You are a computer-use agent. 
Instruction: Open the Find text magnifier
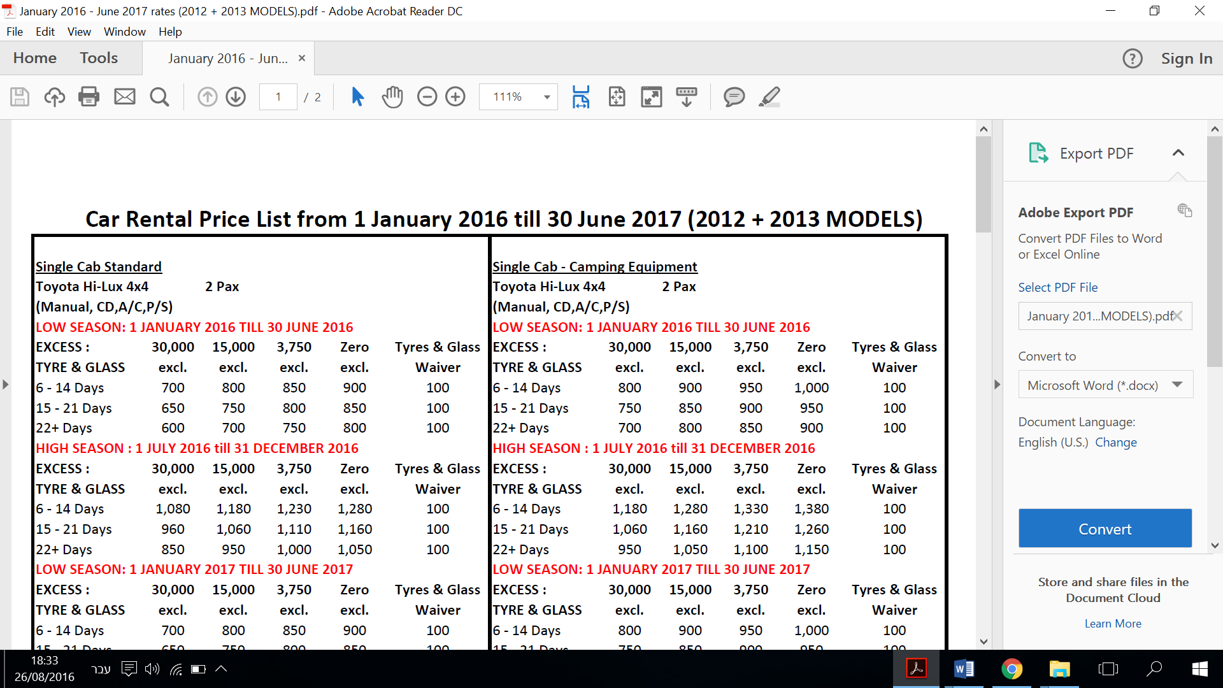click(159, 97)
